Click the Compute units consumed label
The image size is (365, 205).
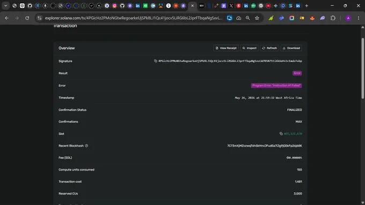click(76, 170)
